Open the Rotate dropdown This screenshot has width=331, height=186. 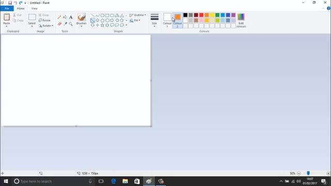[x=46, y=25]
